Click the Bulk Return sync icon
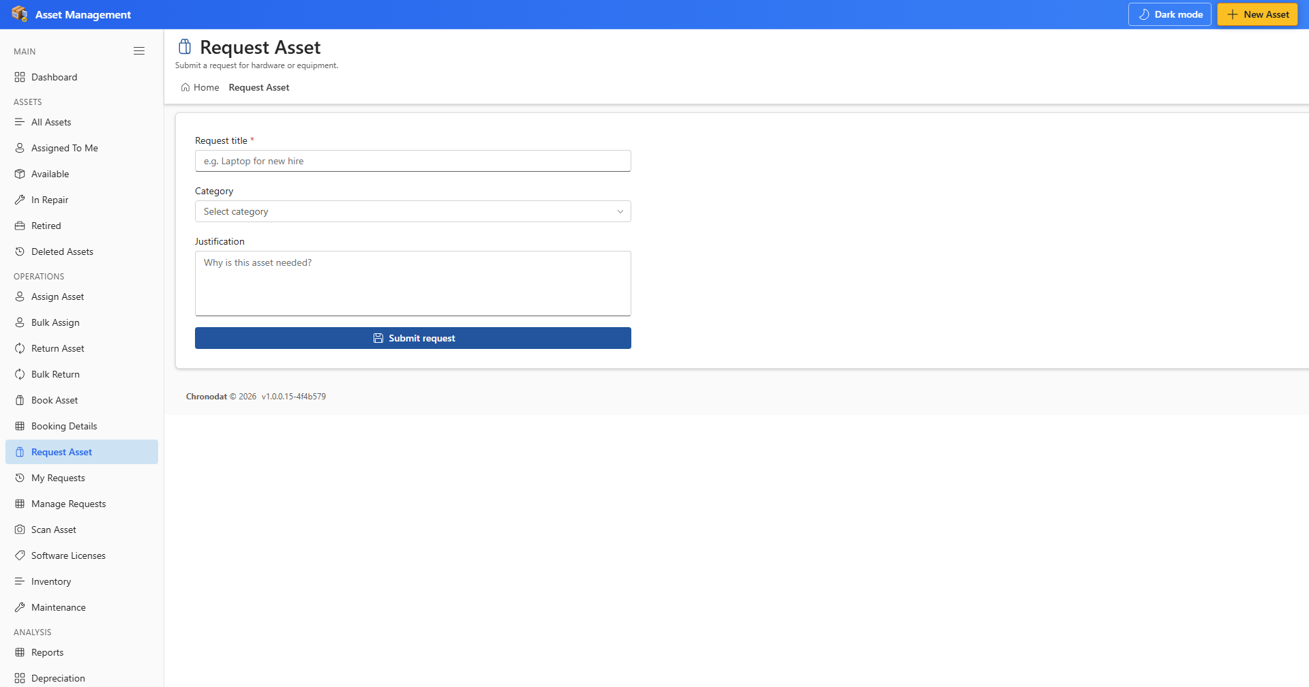Screen dimensions: 1309x687 click(x=20, y=374)
